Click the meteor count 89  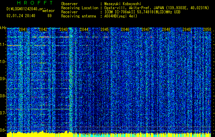tap(50, 16)
